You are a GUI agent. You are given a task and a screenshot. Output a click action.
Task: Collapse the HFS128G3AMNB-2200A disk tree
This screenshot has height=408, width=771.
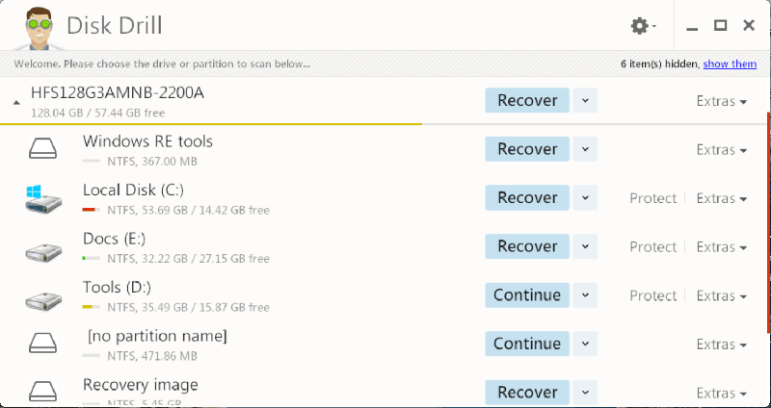tap(16, 103)
